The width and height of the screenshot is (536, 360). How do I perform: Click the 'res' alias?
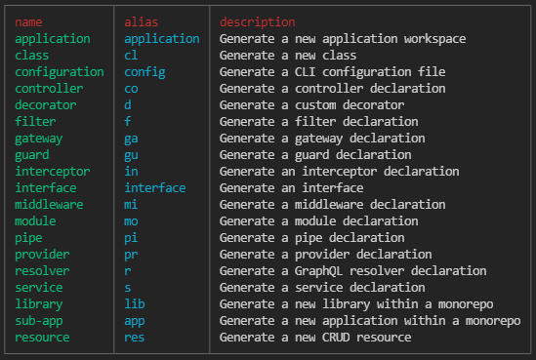tap(135, 338)
